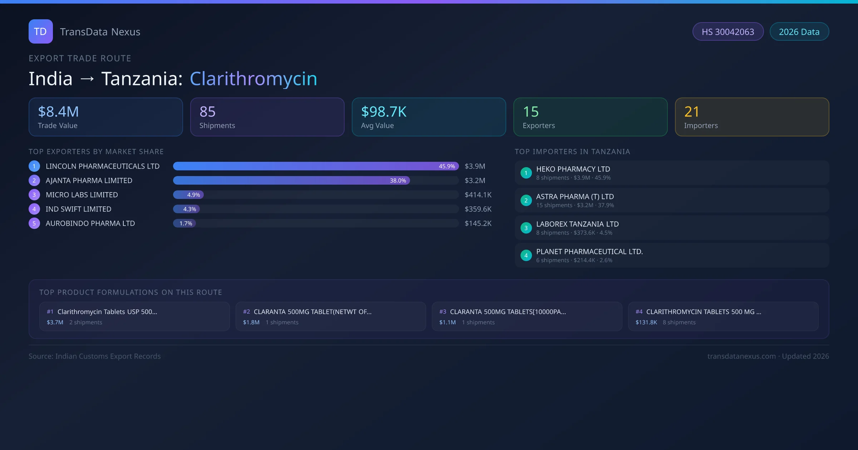Click the rank 1 badge for Lincoln Pharmaceuticals

pos(34,166)
